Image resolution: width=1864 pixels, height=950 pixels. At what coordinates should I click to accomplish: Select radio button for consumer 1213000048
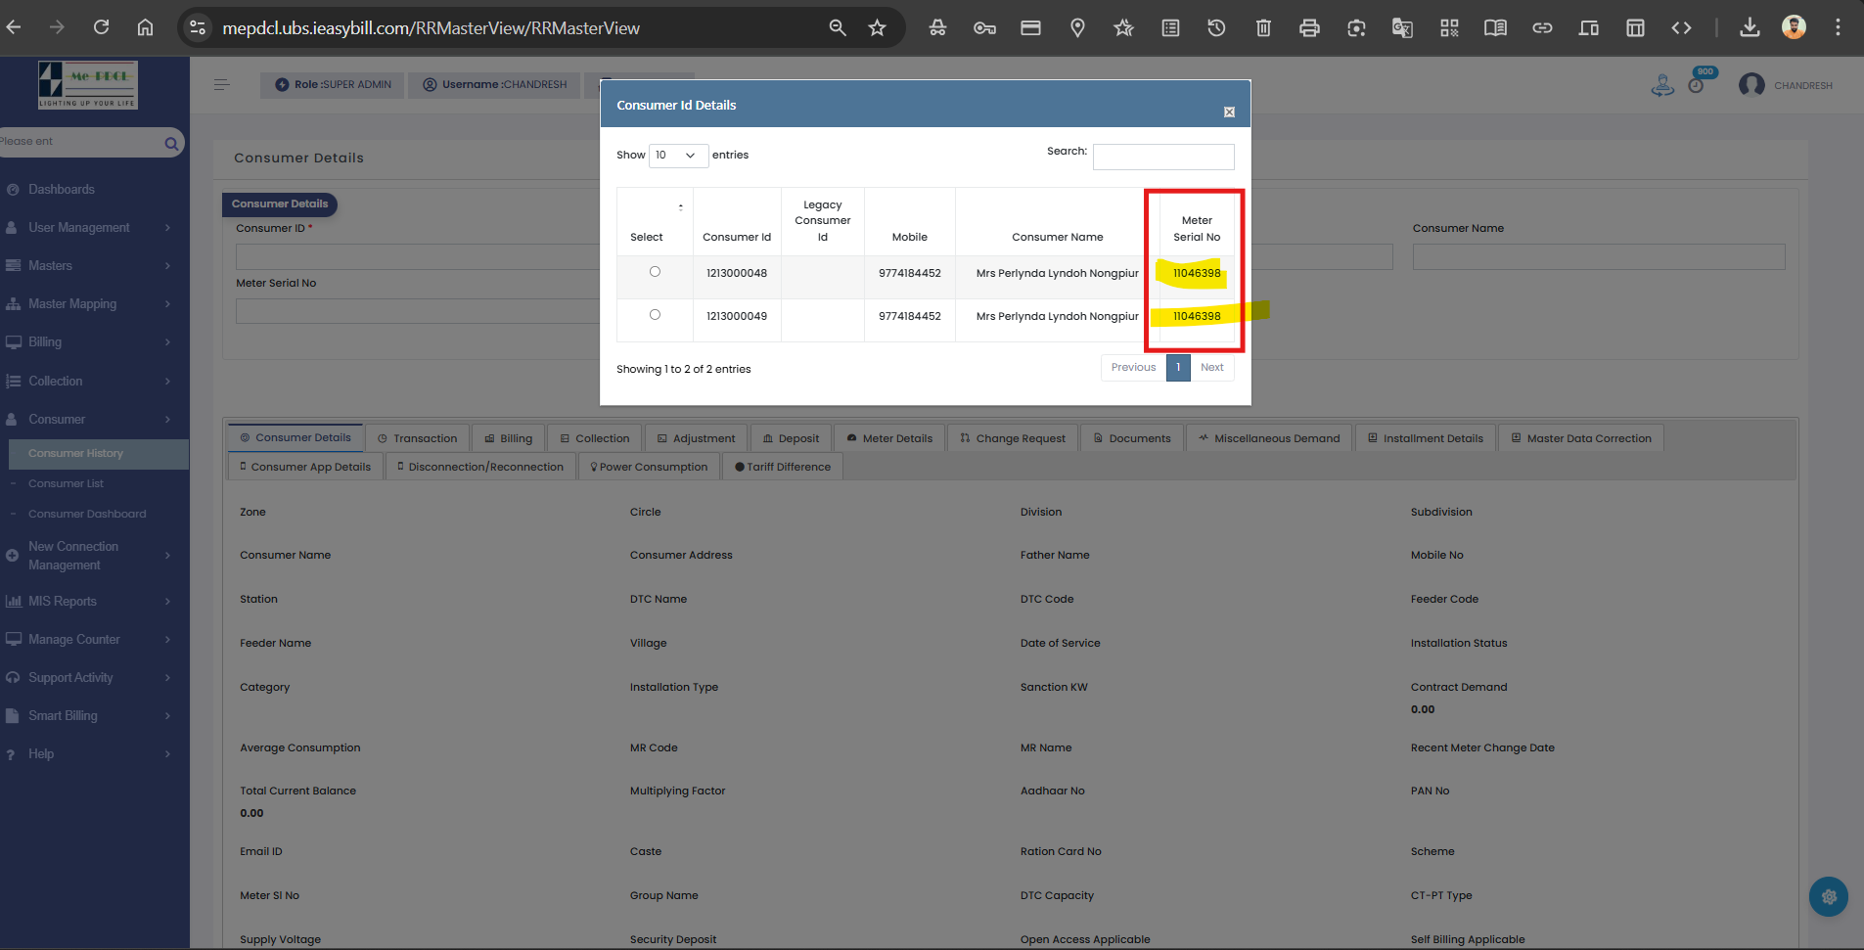(655, 272)
